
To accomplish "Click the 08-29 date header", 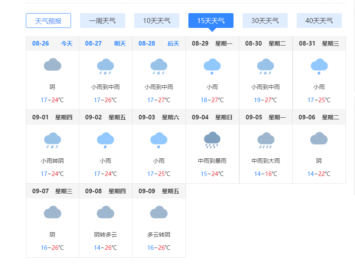I will click(200, 43).
